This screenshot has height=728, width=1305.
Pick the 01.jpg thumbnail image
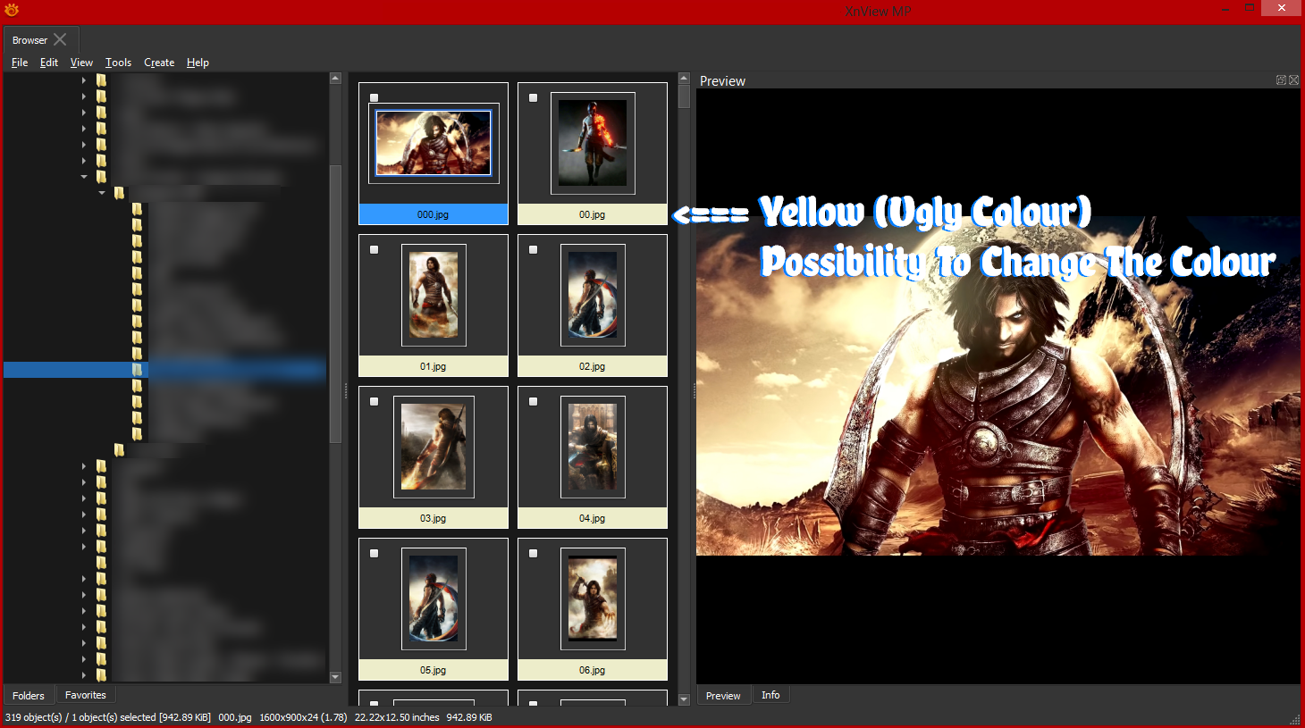coord(434,295)
